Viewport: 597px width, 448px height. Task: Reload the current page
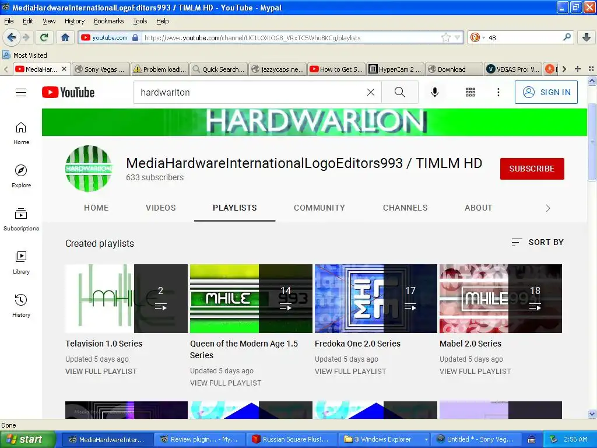(44, 37)
